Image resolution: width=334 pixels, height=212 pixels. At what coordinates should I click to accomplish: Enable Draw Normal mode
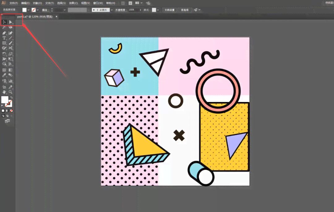coord(3,116)
